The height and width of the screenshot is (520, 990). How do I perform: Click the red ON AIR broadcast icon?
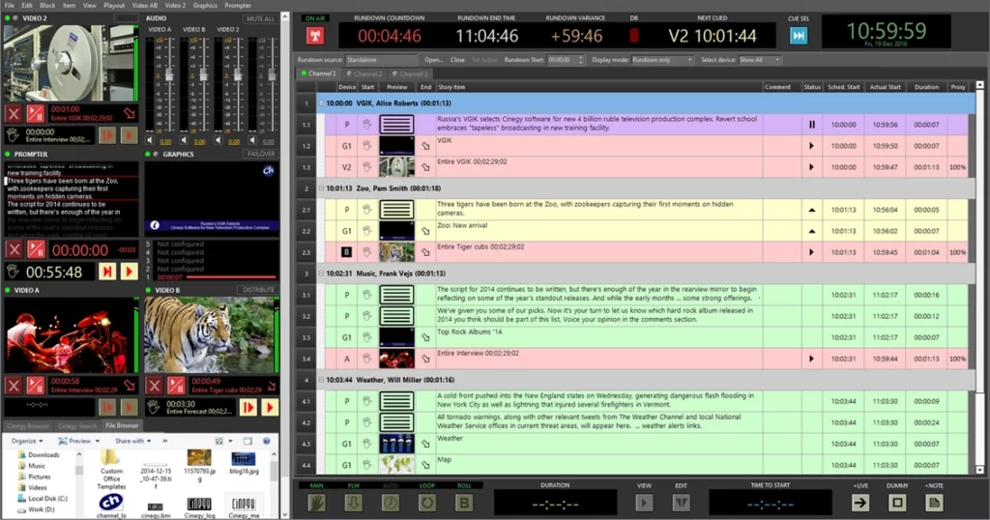pyautogui.click(x=314, y=36)
